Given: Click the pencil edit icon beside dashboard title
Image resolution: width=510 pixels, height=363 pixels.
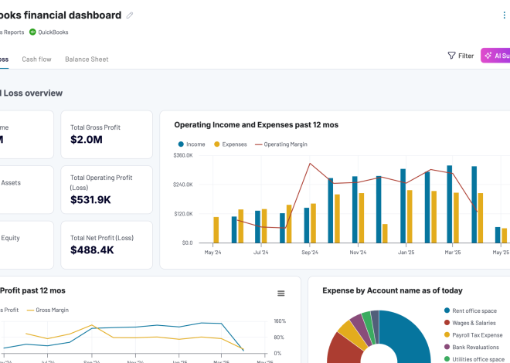Looking at the screenshot, I should 130,15.
